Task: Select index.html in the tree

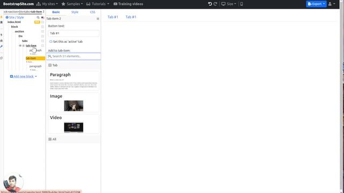Action: tap(14, 22)
